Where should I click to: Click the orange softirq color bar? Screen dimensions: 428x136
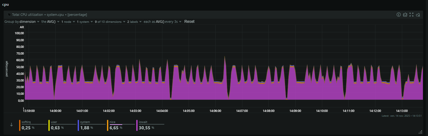pos(20,125)
